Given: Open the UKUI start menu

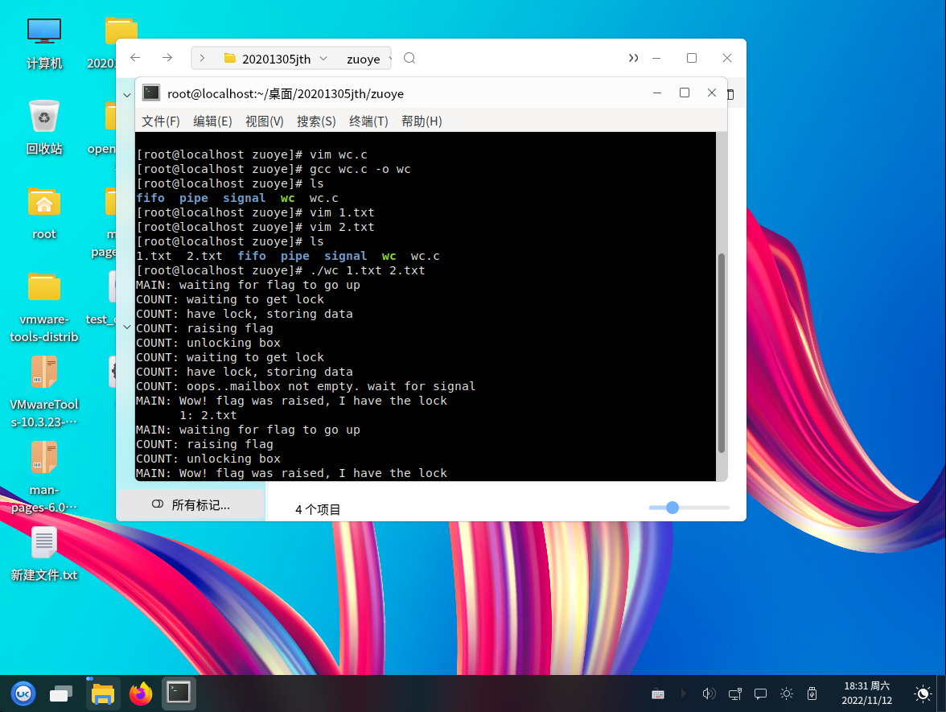Looking at the screenshot, I should [x=23, y=693].
